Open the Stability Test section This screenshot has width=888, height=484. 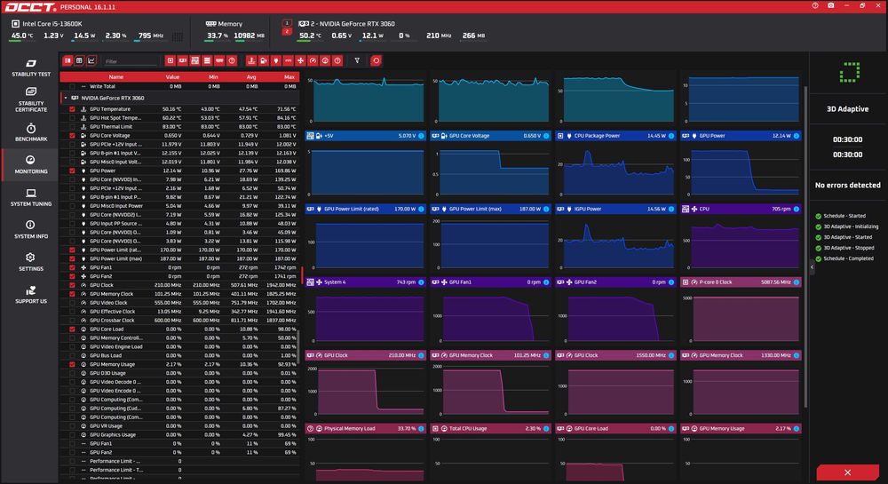[x=30, y=67]
